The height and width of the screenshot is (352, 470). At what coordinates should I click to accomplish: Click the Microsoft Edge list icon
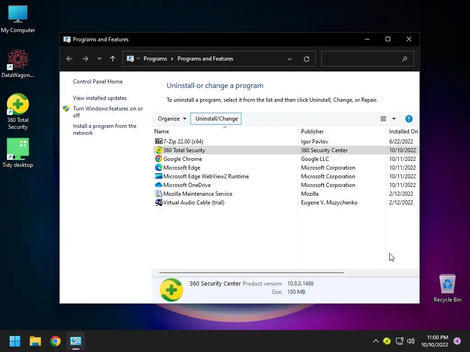158,167
